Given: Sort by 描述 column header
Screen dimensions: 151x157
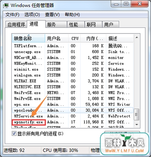Looking at the screenshot, I should pos(120,38).
